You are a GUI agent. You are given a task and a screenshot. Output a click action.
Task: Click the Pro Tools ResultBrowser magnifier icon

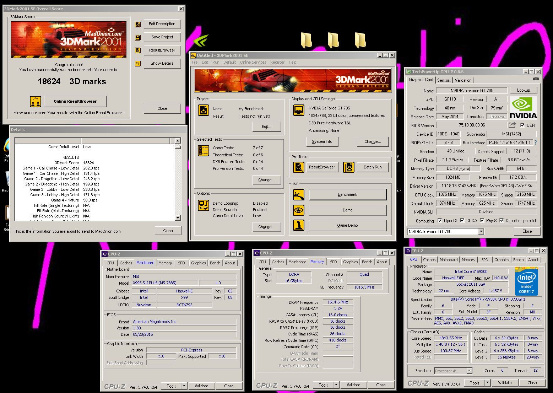coord(299,167)
